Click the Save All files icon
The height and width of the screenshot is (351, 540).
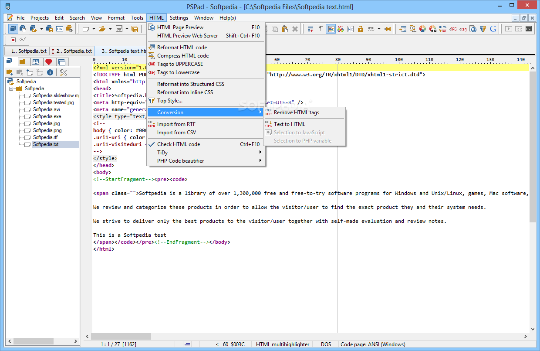coord(135,29)
